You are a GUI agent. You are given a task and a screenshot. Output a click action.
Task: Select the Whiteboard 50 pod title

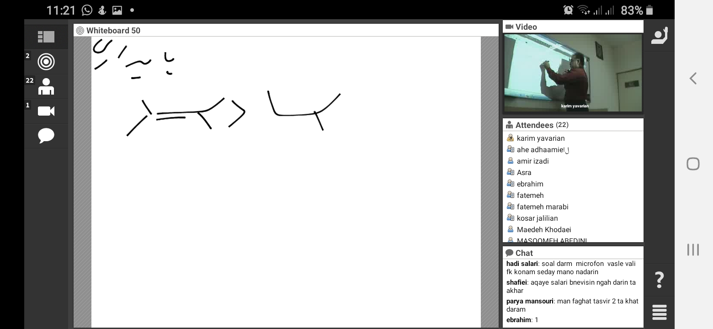click(113, 31)
